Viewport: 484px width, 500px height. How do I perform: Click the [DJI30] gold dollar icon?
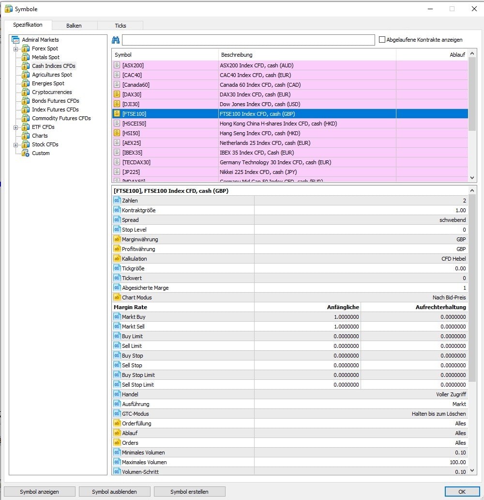(x=117, y=104)
